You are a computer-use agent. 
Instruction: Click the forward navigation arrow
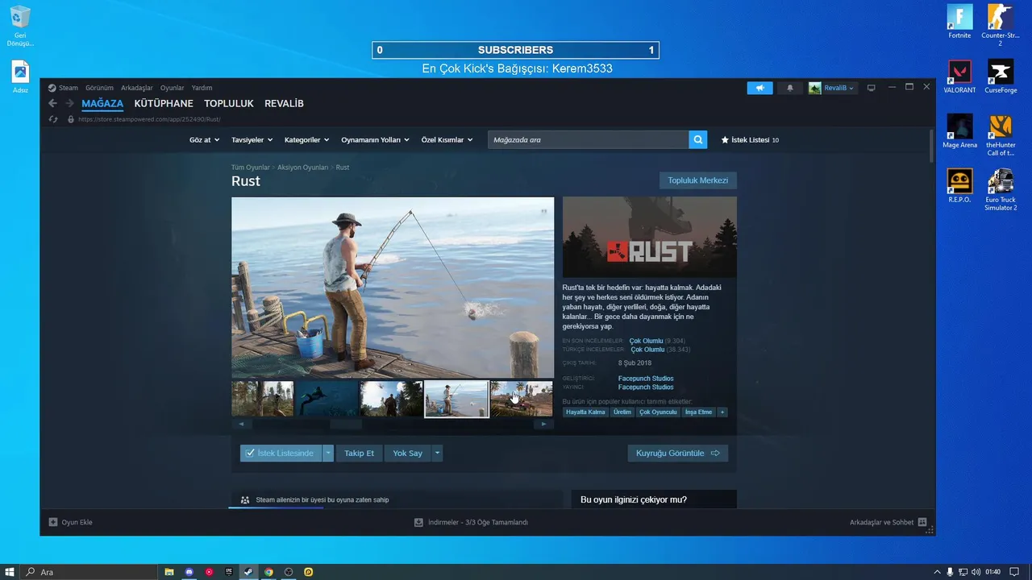point(69,103)
